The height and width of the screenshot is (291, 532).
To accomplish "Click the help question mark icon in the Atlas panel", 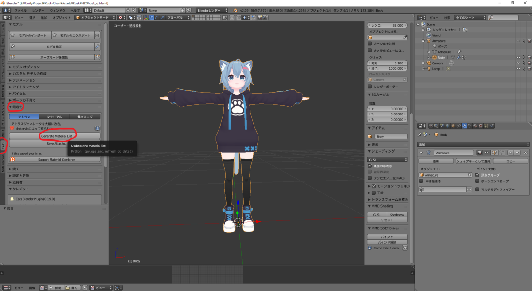I will [x=98, y=128].
